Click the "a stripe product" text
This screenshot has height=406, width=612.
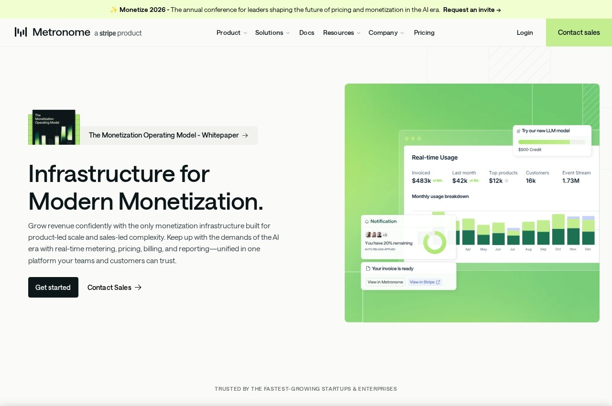tap(118, 33)
